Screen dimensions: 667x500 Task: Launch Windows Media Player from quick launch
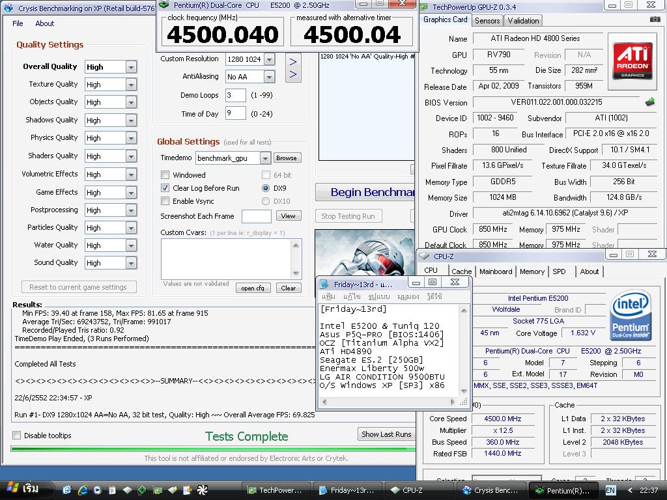click(x=98, y=490)
